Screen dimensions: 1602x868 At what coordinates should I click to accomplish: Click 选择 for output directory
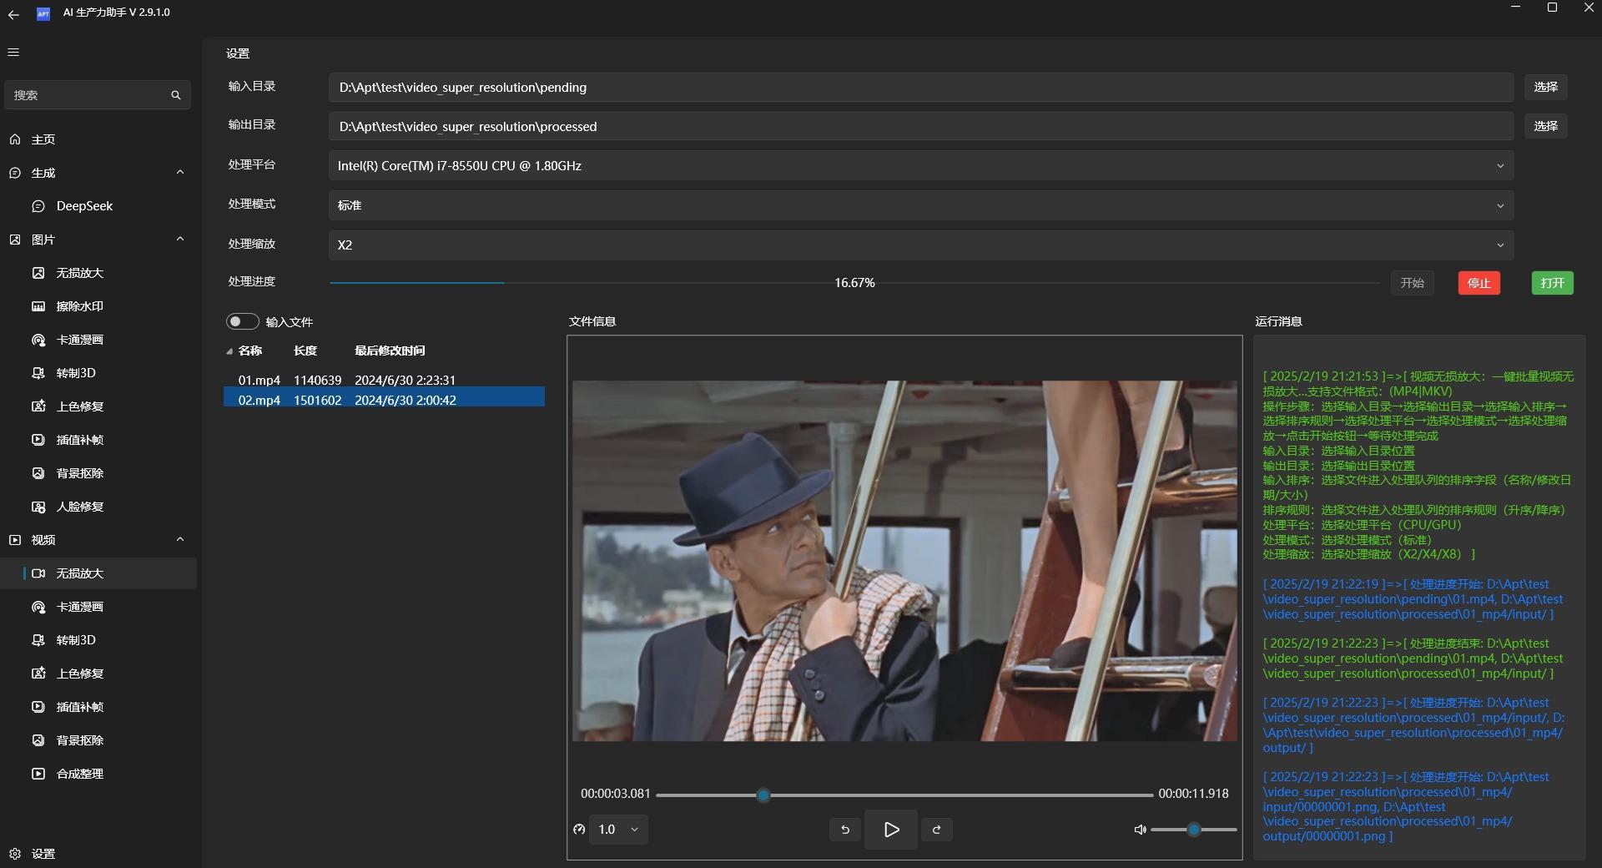[x=1545, y=126]
